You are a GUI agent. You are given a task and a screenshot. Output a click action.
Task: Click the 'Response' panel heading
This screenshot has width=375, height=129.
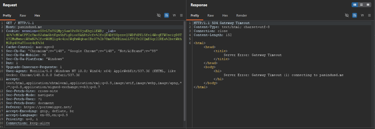tap(199, 5)
